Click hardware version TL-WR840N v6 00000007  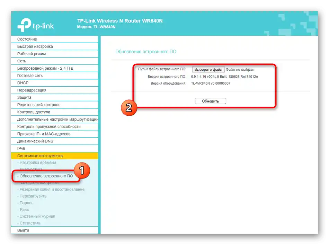click(211, 84)
